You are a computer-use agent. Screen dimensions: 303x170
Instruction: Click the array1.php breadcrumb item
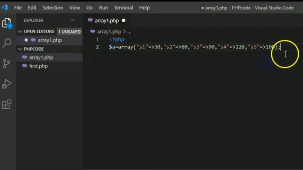click(109, 32)
